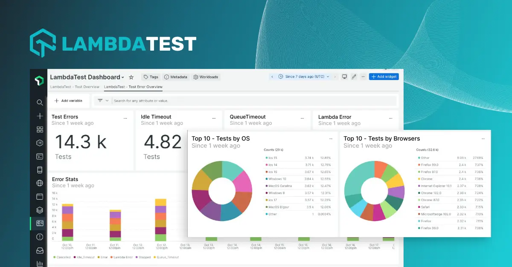Screen dimensions: 512x267
Task: Click the Add variable button
Action: click(69, 100)
